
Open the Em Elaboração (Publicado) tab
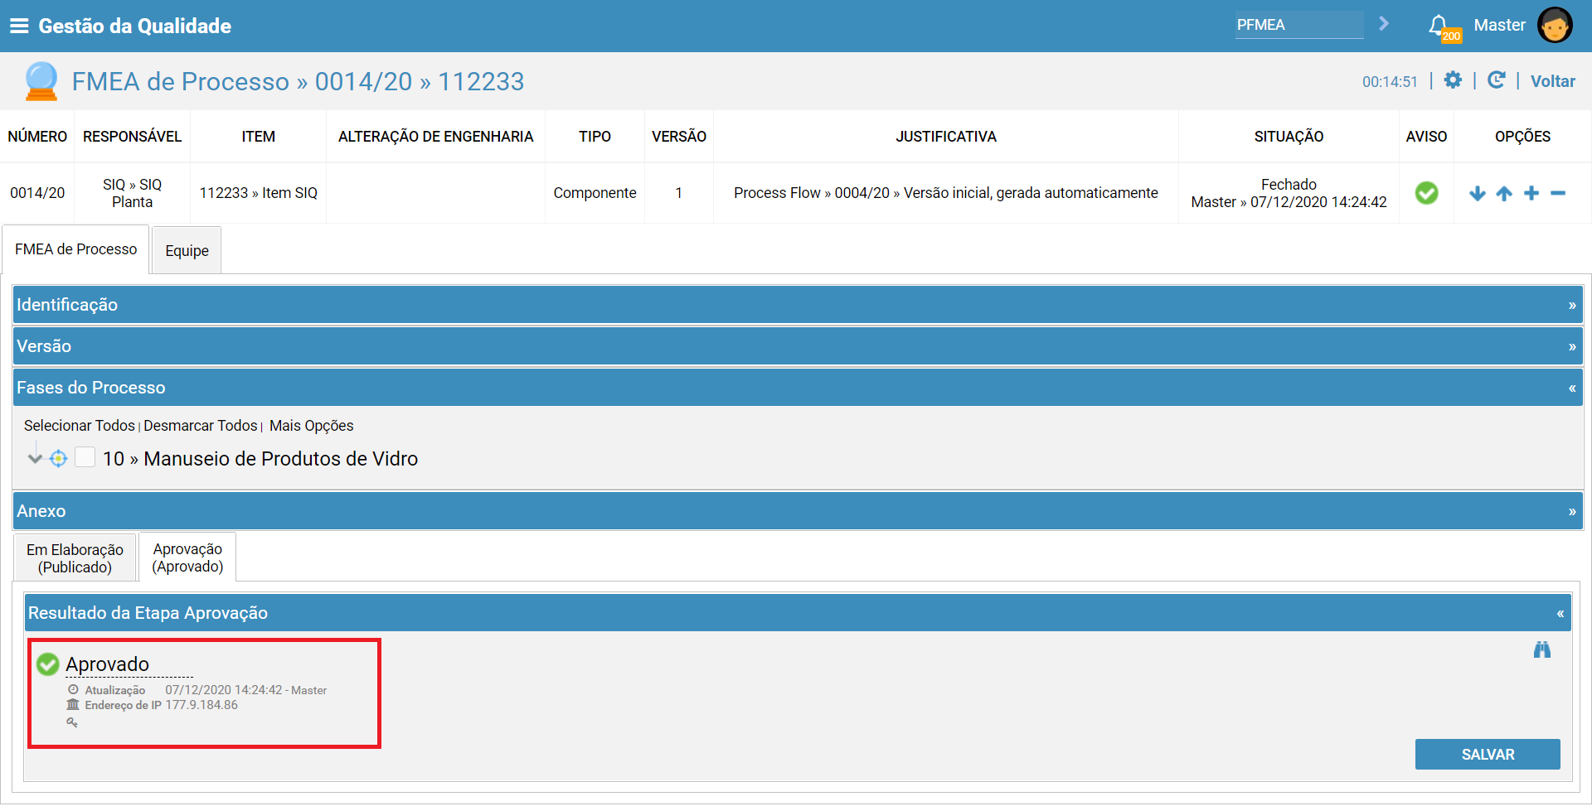pos(75,557)
